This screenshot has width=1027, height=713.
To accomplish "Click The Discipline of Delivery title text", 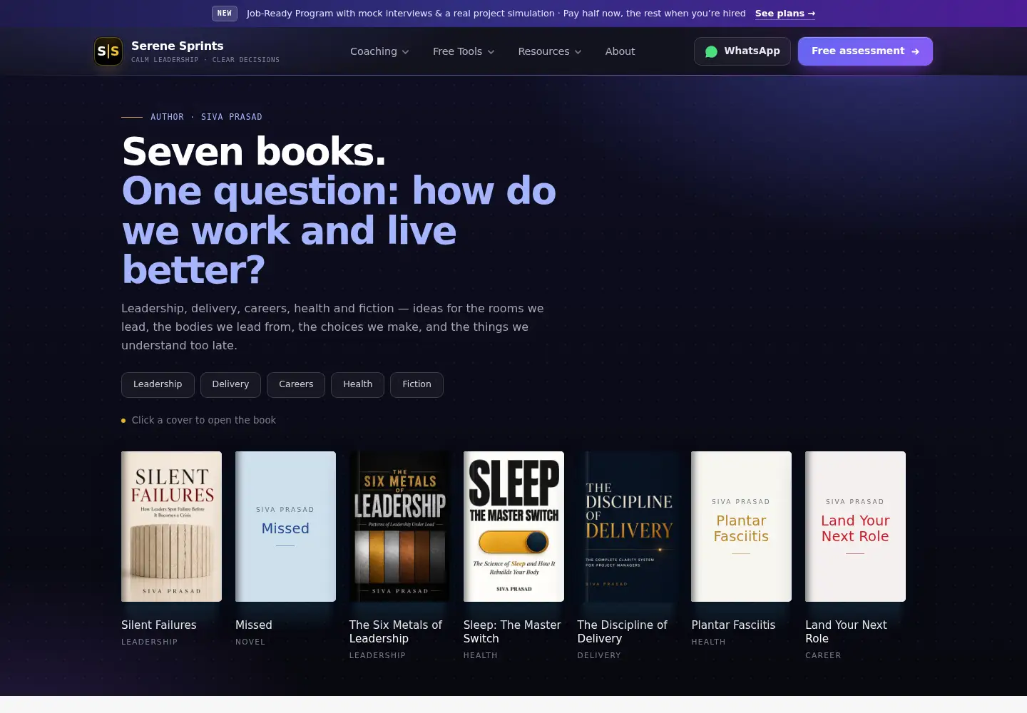I will click(x=623, y=632).
